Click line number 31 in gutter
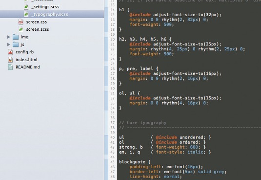 pos(113,93)
